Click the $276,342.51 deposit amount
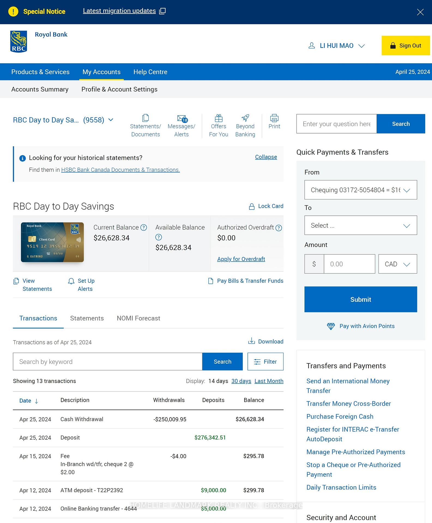 pos(210,437)
